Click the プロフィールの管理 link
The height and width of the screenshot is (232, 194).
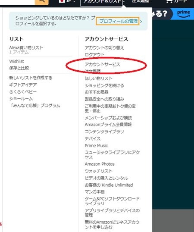click(118, 21)
